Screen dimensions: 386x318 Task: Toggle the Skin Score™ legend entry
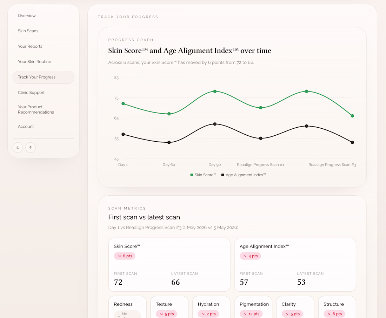pyautogui.click(x=203, y=175)
